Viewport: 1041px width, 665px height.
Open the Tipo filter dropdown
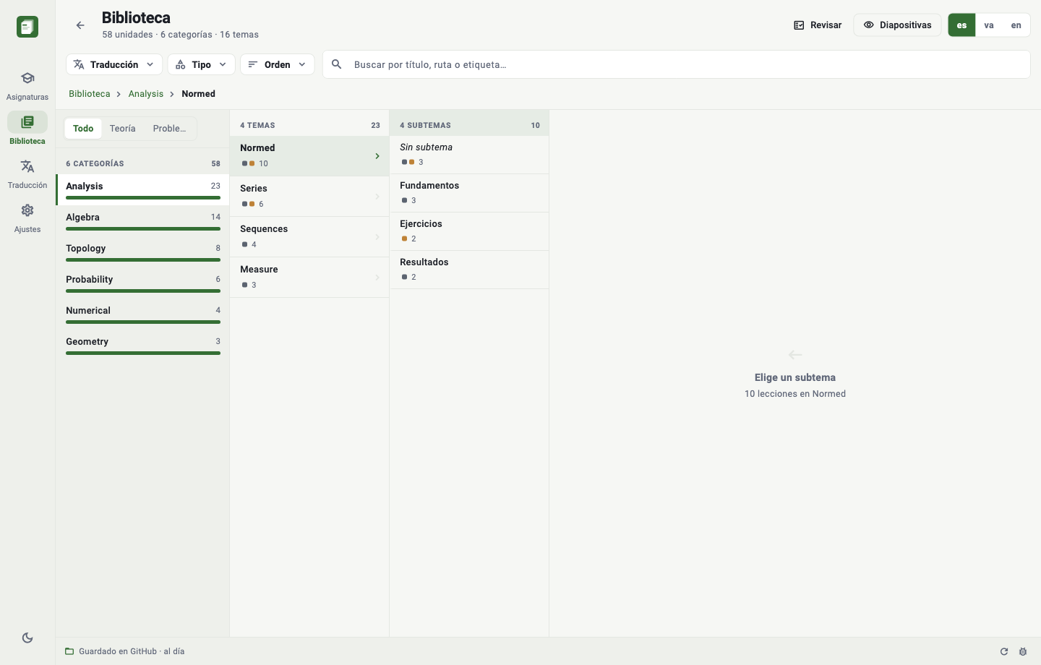point(202,64)
